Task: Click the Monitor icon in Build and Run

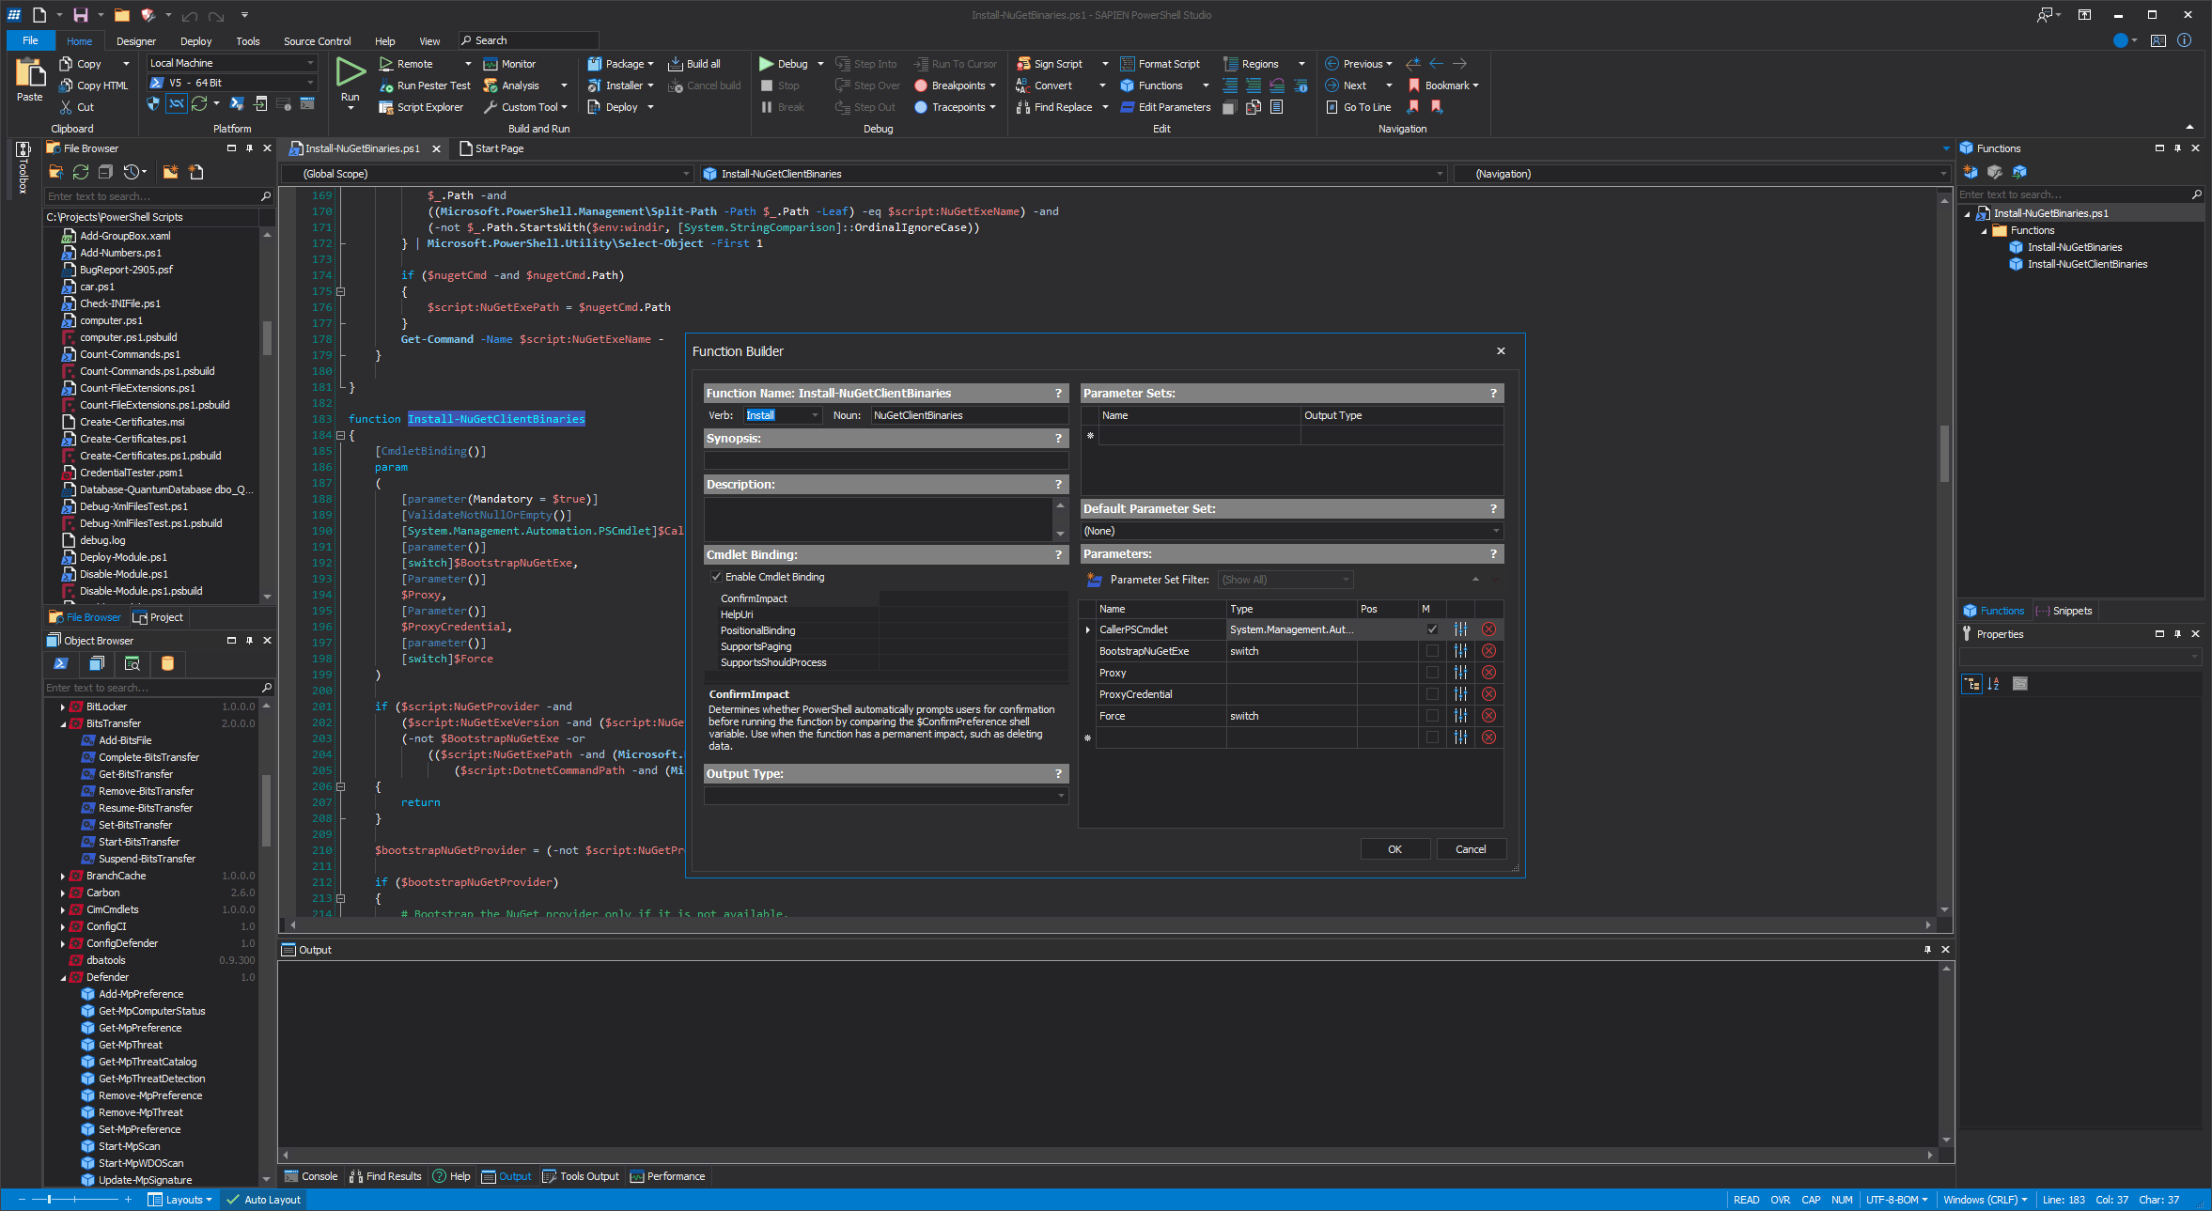Action: (491, 64)
